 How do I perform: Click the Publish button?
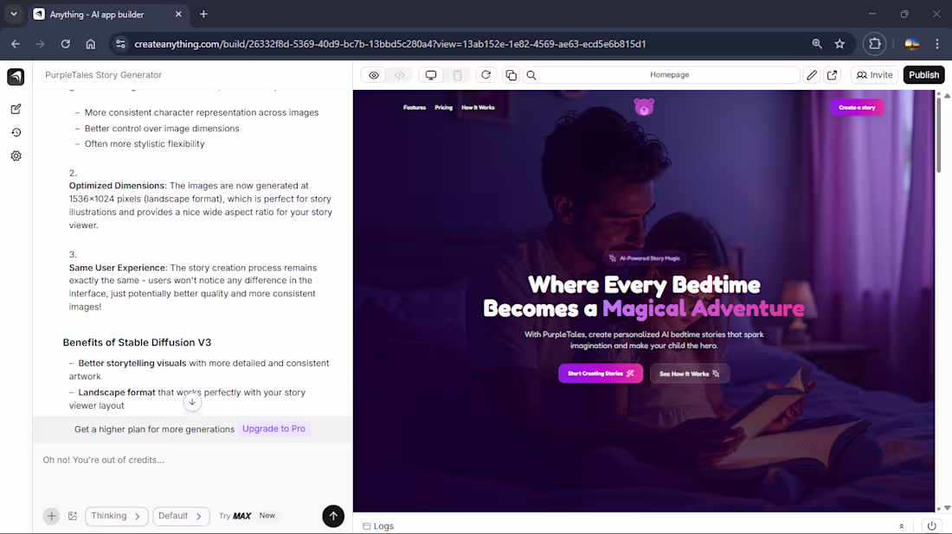[x=923, y=75]
